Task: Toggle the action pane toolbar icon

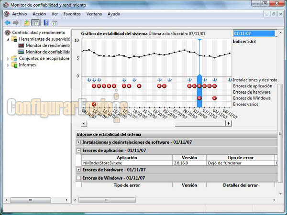Action: point(55,23)
